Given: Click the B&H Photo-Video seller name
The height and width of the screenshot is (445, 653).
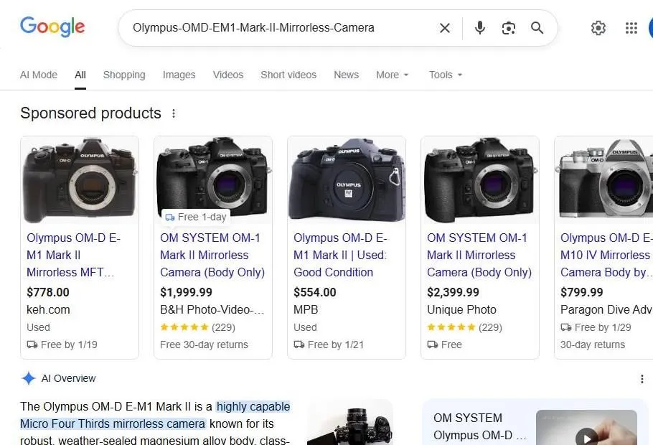Looking at the screenshot, I should pos(212,310).
